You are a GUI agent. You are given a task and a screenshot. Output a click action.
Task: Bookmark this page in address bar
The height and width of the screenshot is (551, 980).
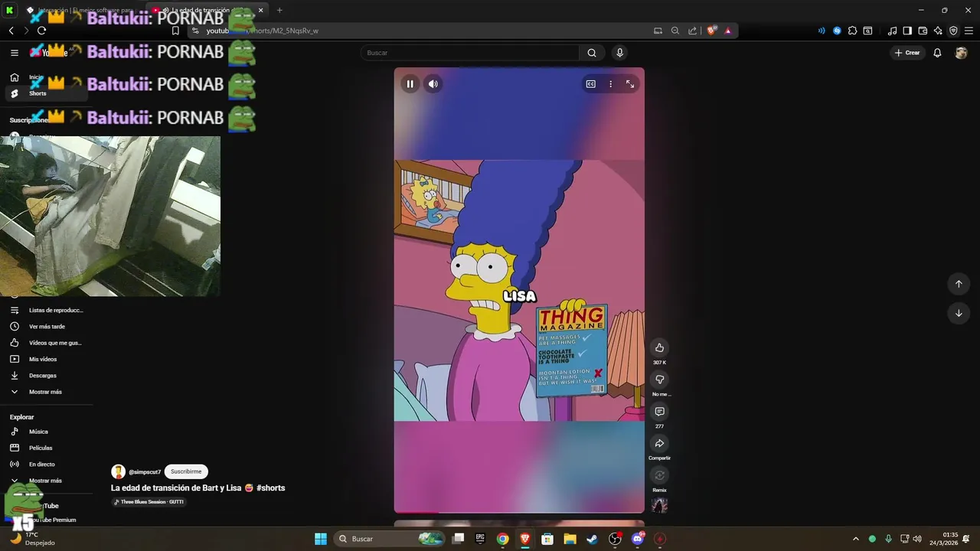tap(175, 31)
